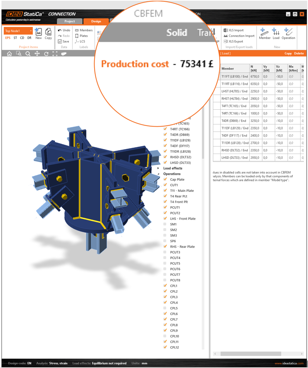The height and width of the screenshot is (368, 308).
Task: Create a new project item
Action: 38,33
